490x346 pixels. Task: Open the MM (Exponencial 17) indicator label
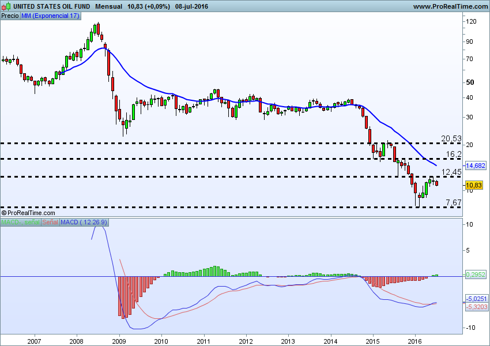(50, 16)
